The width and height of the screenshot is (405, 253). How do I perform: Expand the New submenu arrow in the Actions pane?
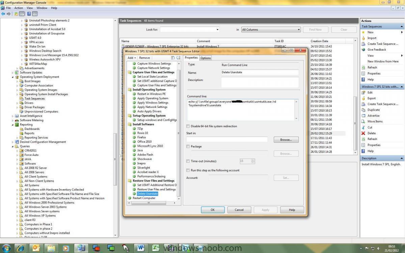pyautogui.click(x=402, y=32)
